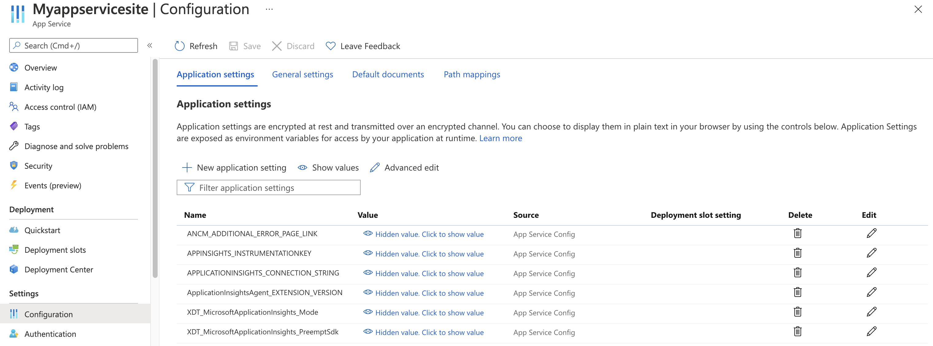
Task: Expand the Search sidebar collapse control
Action: pyautogui.click(x=150, y=45)
